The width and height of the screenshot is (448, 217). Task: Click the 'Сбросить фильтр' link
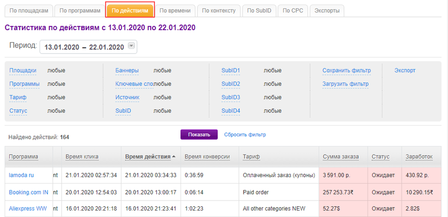pyautogui.click(x=244, y=135)
